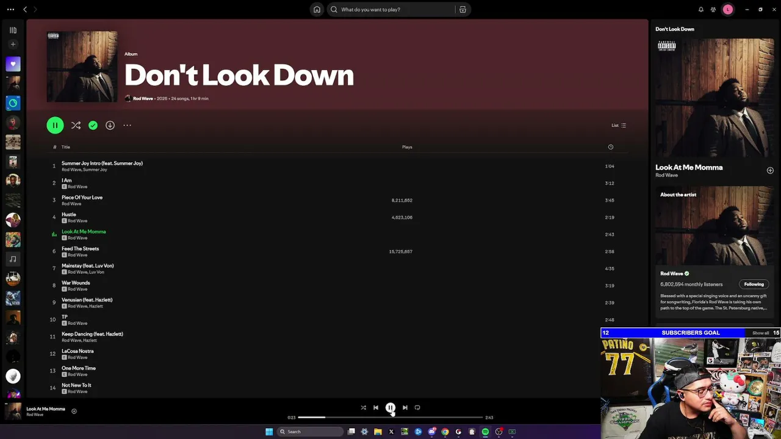Screen dimensions: 781x439
Task: Open Discord from the taskbar
Action: (431, 432)
